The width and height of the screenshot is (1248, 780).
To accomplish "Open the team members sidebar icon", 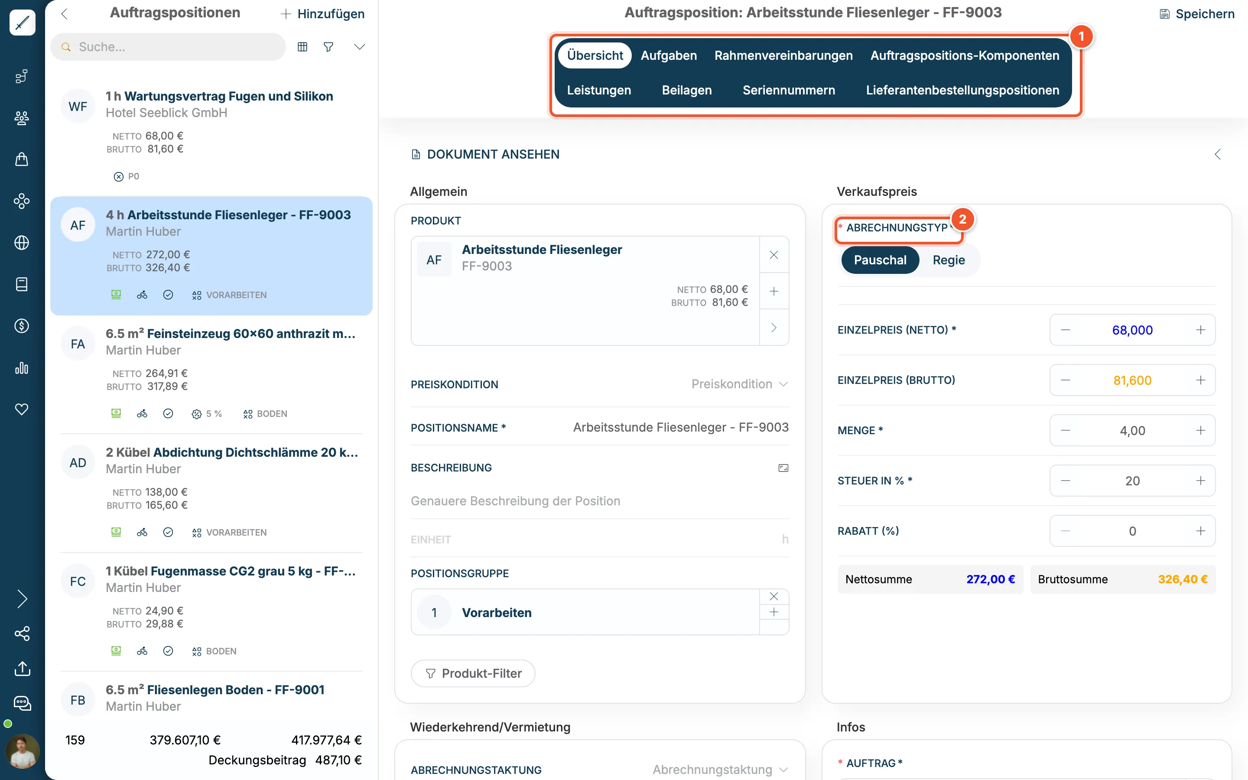I will coord(22,118).
